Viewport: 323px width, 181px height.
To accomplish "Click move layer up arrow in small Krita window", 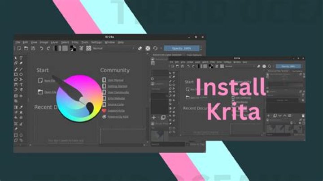I will [x=285, y=116].
